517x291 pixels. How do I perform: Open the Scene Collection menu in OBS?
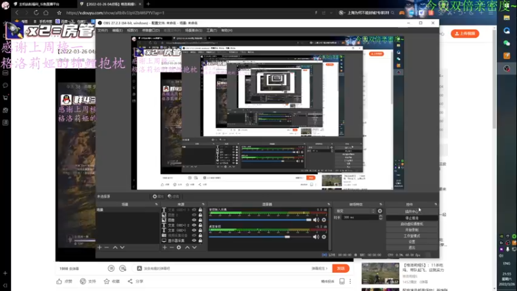(x=193, y=30)
